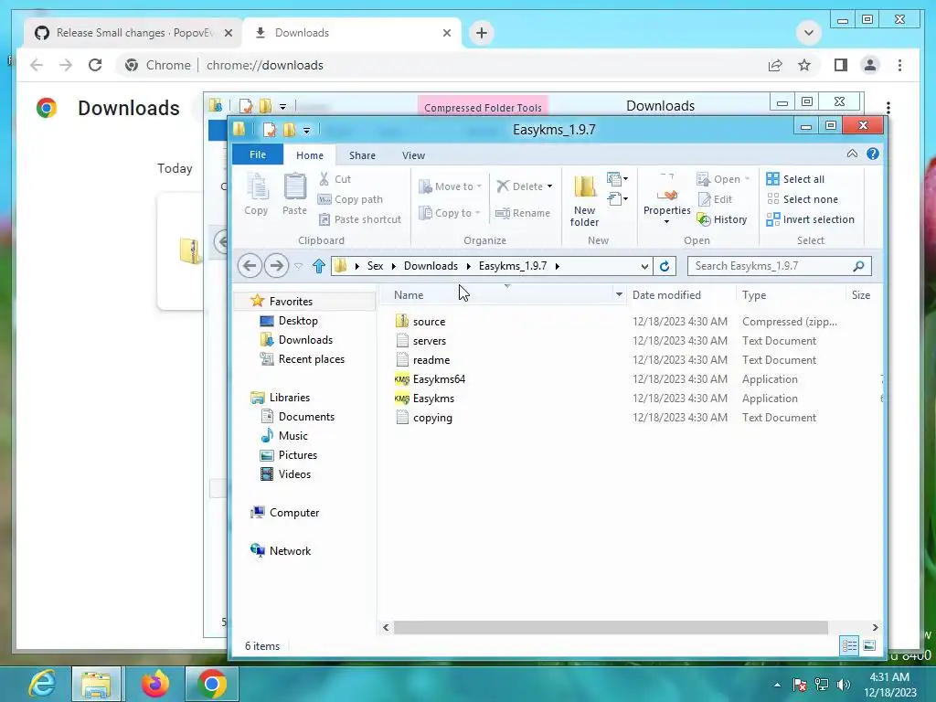This screenshot has height=702, width=936.
Task: Open Desktop in Favorites pane
Action: (298, 321)
